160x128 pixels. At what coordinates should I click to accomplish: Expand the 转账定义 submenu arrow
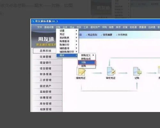(x=93, y=55)
